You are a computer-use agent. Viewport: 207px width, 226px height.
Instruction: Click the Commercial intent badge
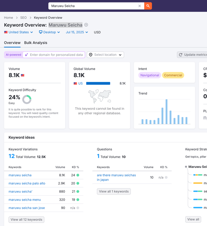pos(173,75)
